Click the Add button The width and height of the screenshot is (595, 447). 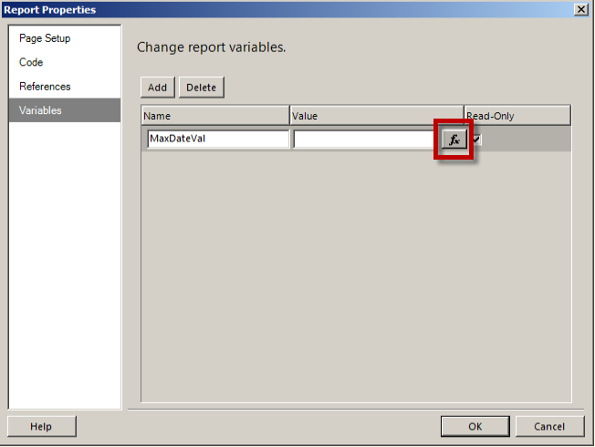pos(157,88)
